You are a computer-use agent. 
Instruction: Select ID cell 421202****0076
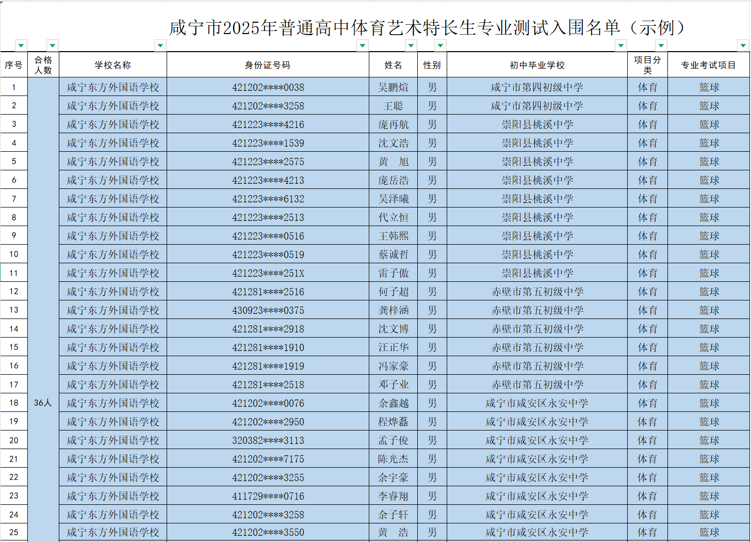click(268, 403)
